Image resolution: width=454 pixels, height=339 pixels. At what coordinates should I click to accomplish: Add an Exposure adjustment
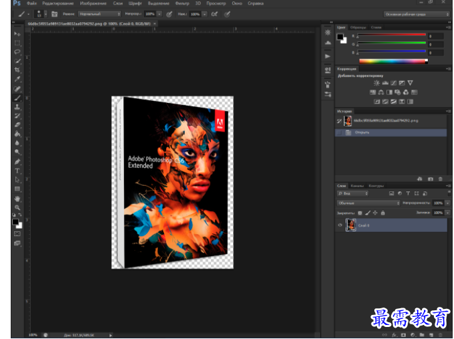(x=402, y=83)
